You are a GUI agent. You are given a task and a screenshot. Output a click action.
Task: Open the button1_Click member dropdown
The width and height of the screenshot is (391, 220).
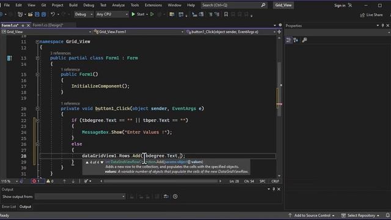(231, 32)
